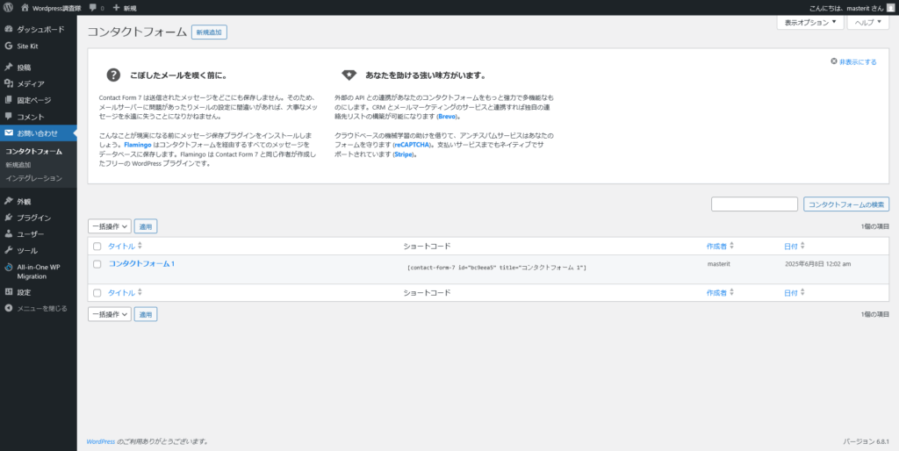Follow the Flamingo link

pyautogui.click(x=136, y=146)
